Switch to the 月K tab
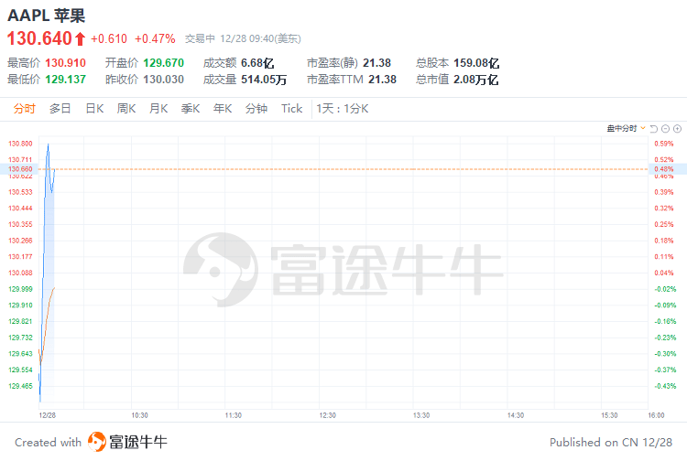 click(158, 109)
